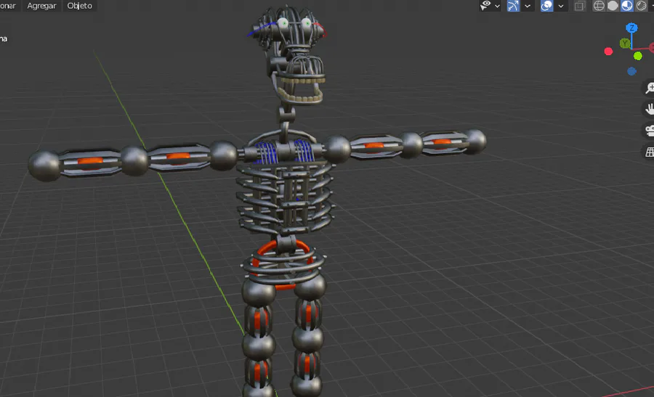Expand the visibility filter dropdown arrow
654x397 pixels.
click(x=497, y=6)
